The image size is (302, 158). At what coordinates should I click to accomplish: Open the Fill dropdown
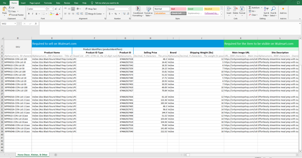coord(252,11)
